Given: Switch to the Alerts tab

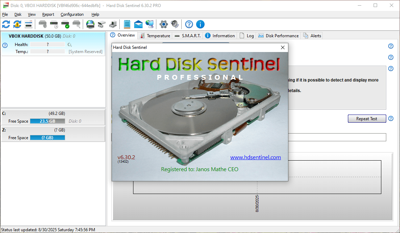Looking at the screenshot, I should tap(312, 35).
